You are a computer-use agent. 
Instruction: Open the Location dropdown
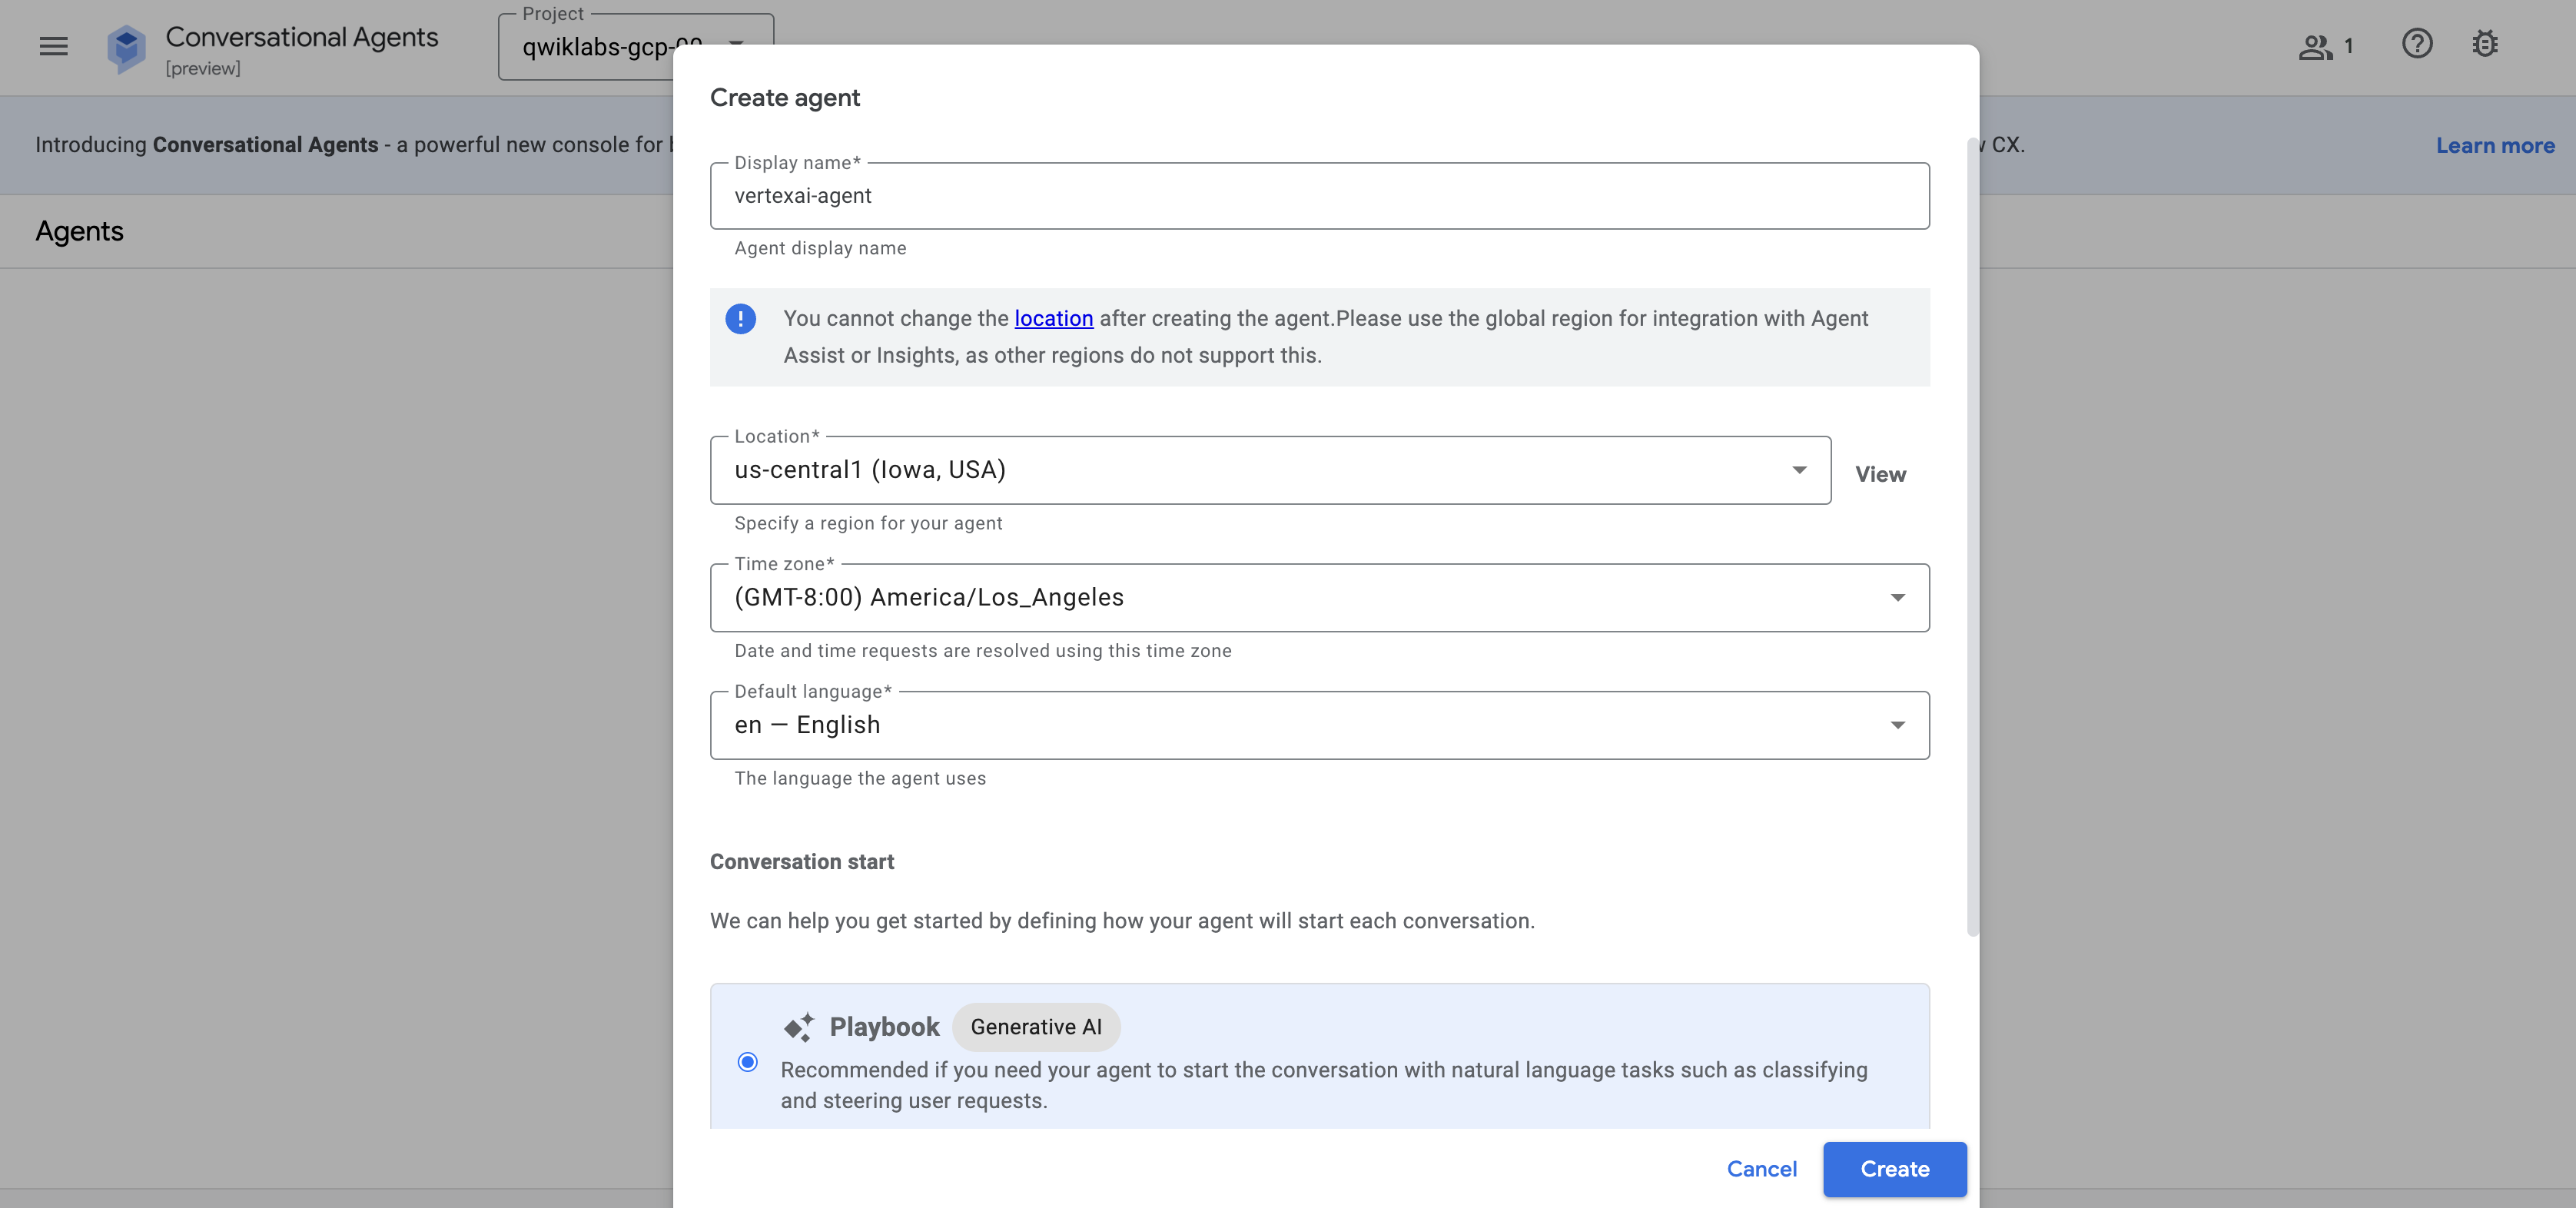(1799, 470)
